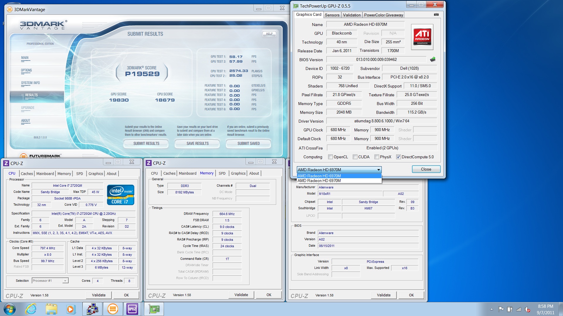
Task: Click network computers taskbar icon
Action: pyautogui.click(x=92, y=309)
